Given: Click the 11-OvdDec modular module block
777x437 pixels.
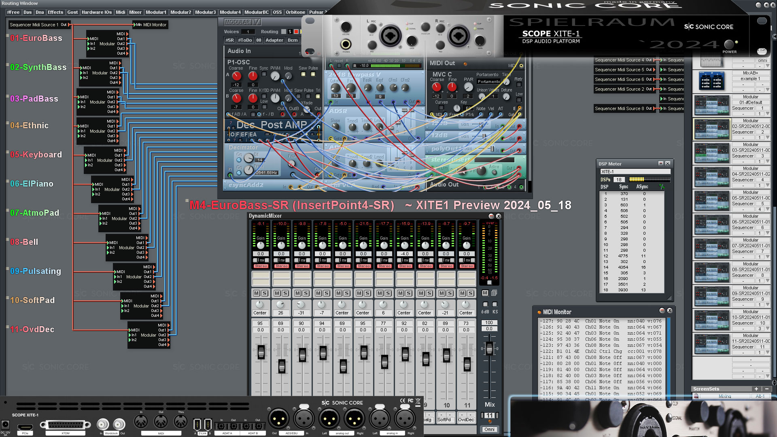Looking at the screenshot, I should tap(149, 335).
